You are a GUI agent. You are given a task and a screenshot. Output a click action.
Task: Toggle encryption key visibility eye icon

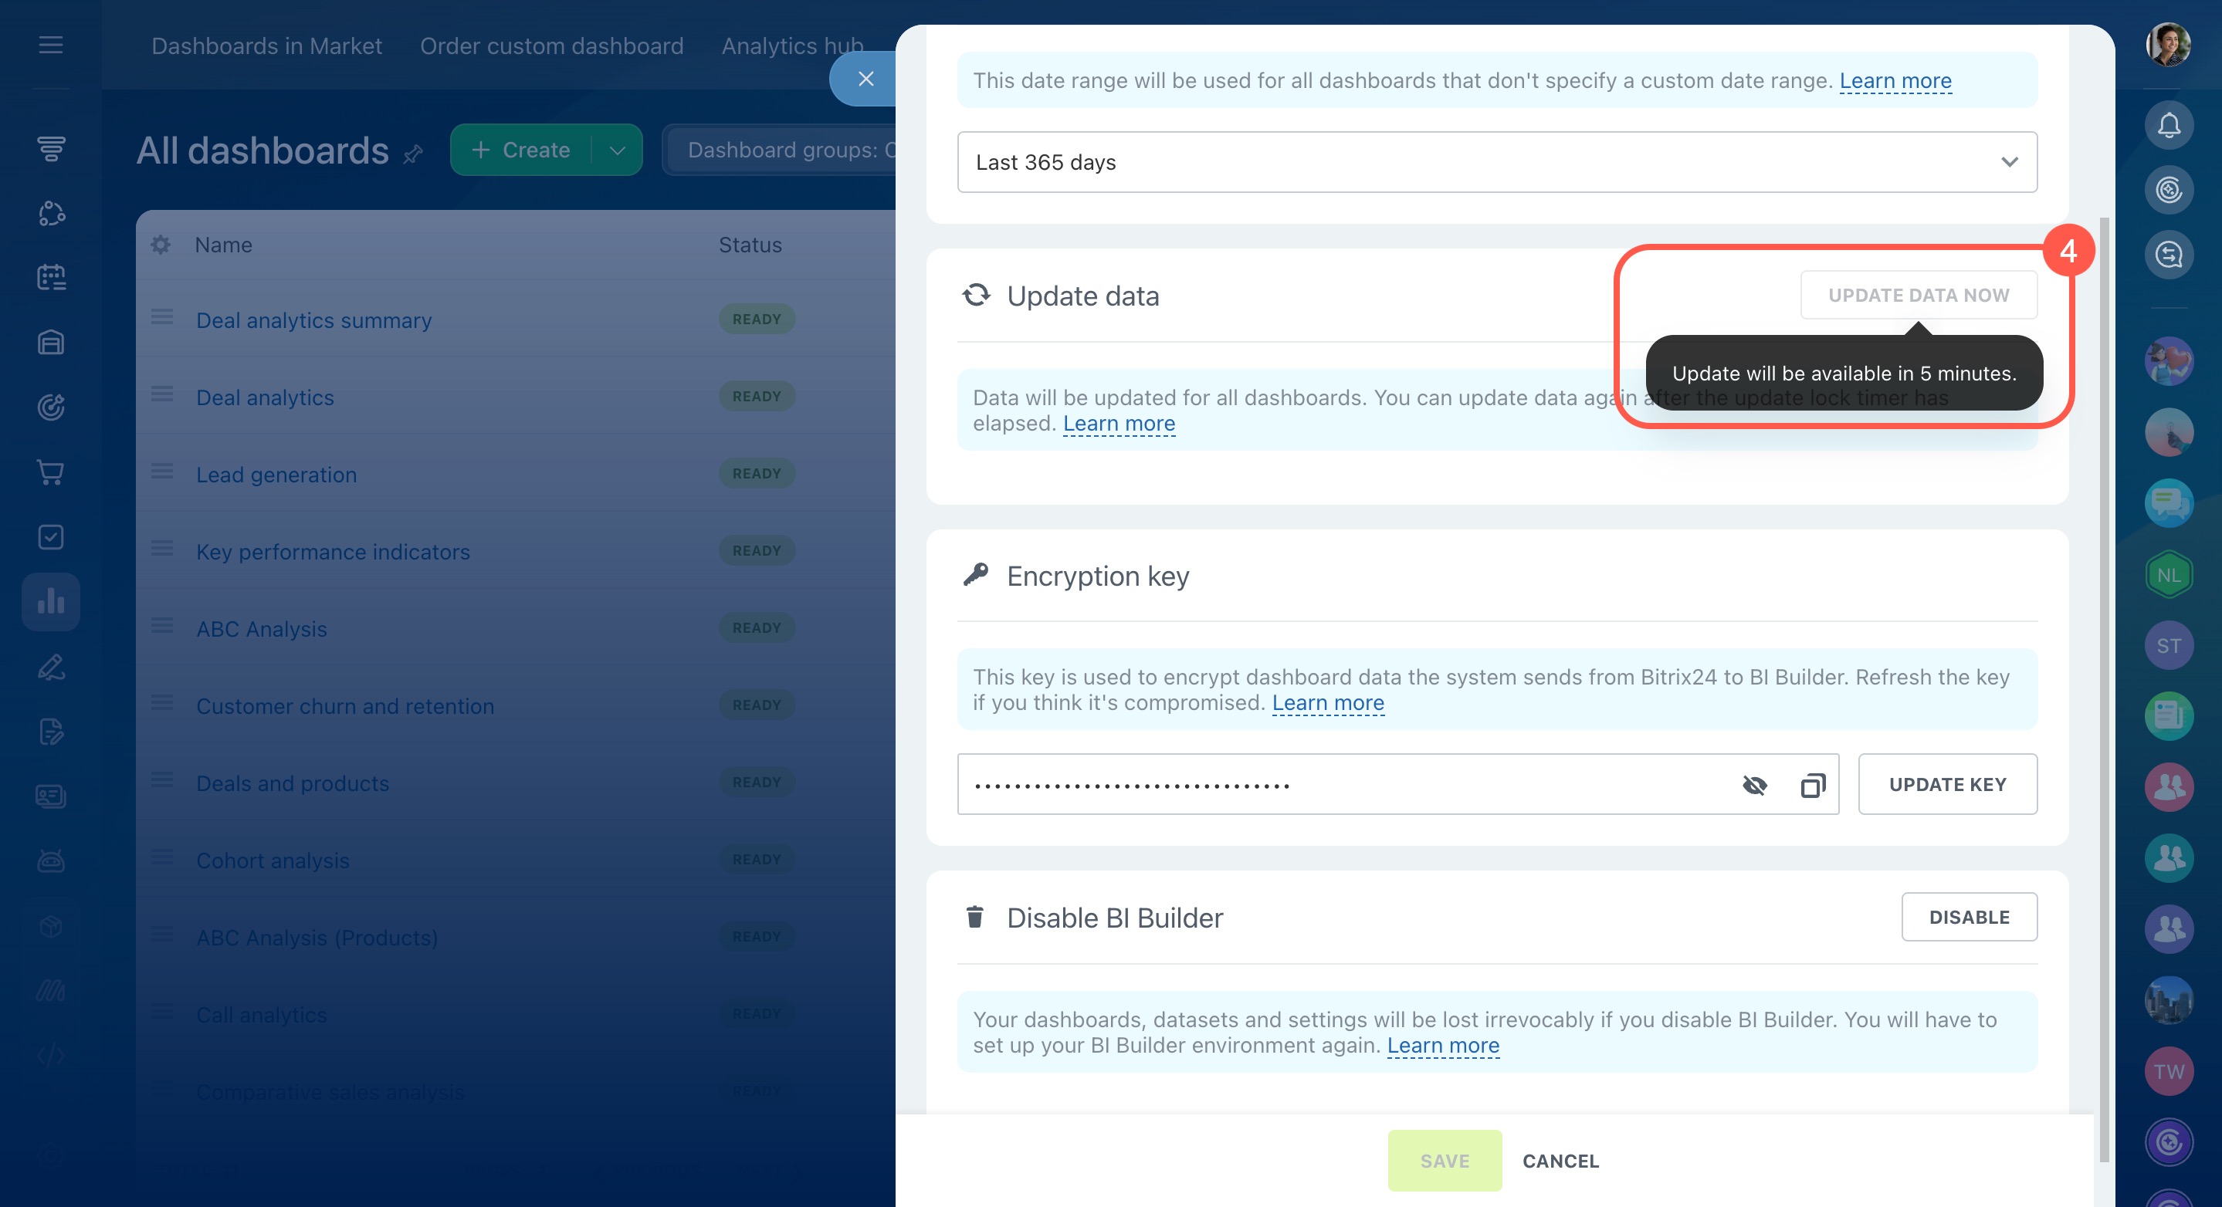coord(1754,785)
